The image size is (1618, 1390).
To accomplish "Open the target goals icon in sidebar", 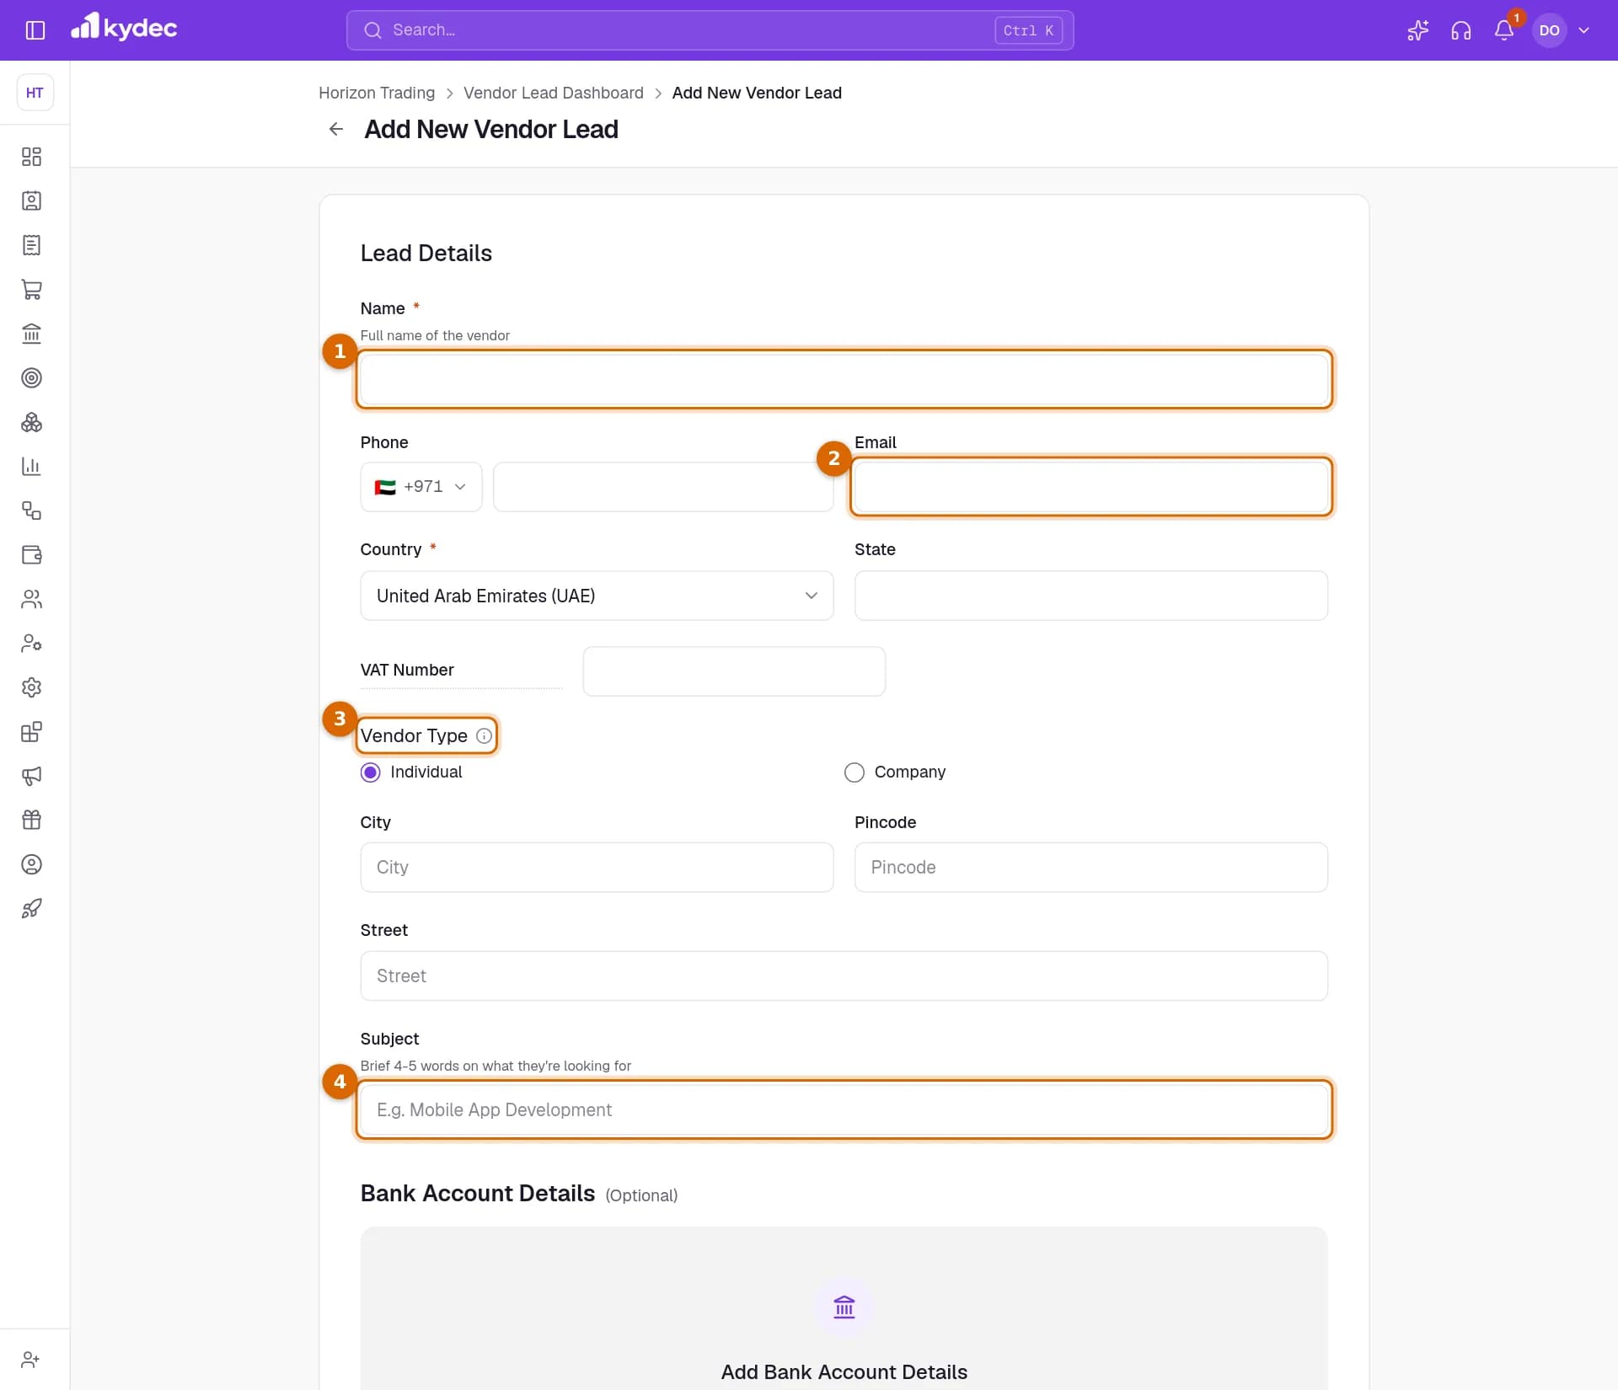I will pos(31,377).
